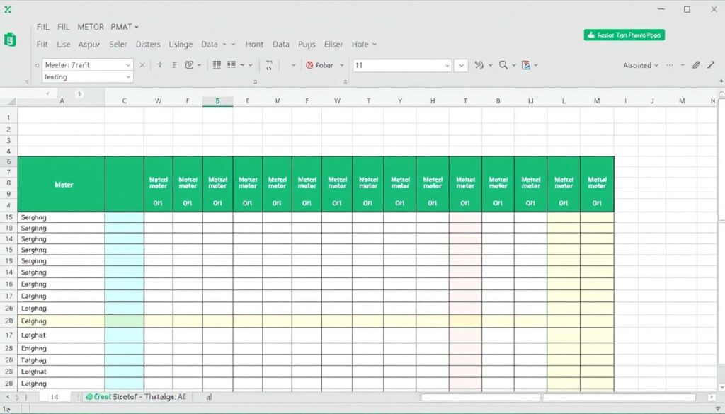Open the METOR menu

pyautogui.click(x=91, y=27)
